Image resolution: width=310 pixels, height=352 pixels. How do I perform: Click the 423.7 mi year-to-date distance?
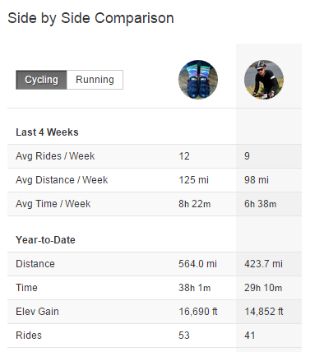(x=263, y=264)
